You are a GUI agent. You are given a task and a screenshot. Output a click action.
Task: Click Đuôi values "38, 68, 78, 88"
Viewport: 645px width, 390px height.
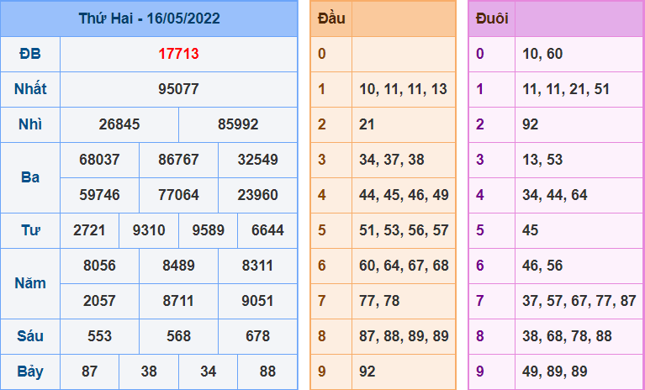568,336
